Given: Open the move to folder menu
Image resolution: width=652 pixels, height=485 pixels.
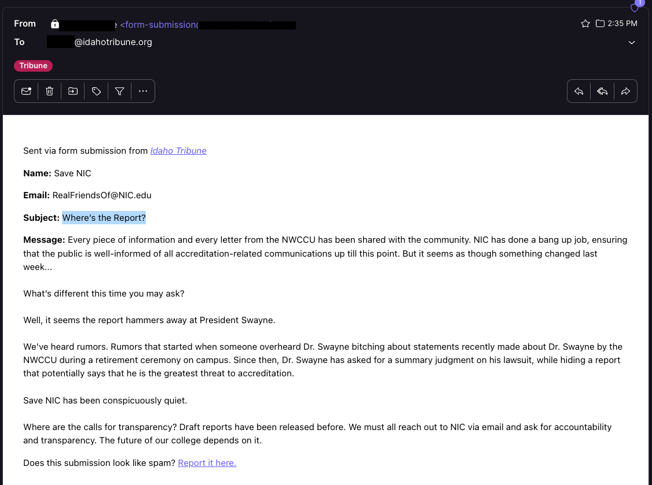Looking at the screenshot, I should pos(73,91).
